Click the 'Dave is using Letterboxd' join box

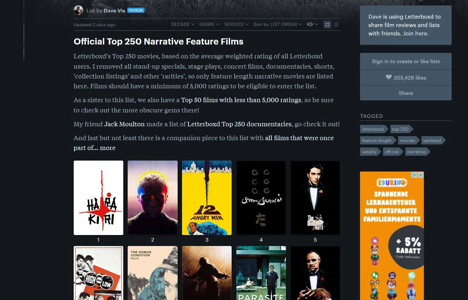click(x=406, y=25)
